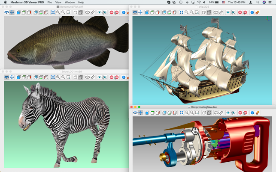Screen dimensions: 276x172
Task: Open Spotlight search in the menu bar
Action: tap(258, 2)
